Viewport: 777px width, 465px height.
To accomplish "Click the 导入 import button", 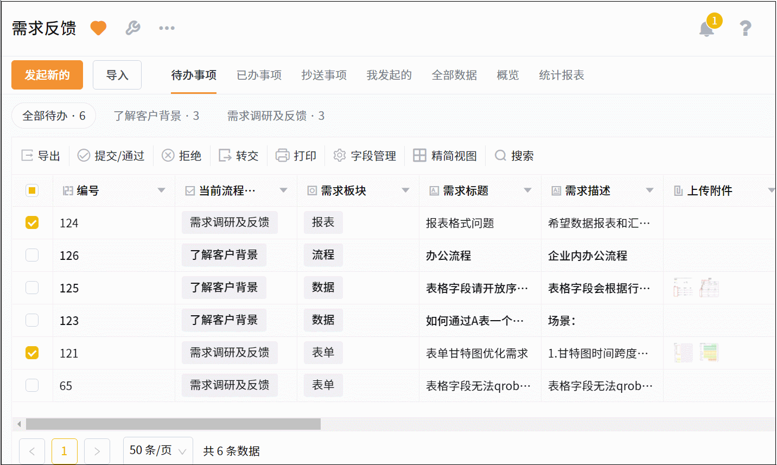I will click(x=117, y=75).
